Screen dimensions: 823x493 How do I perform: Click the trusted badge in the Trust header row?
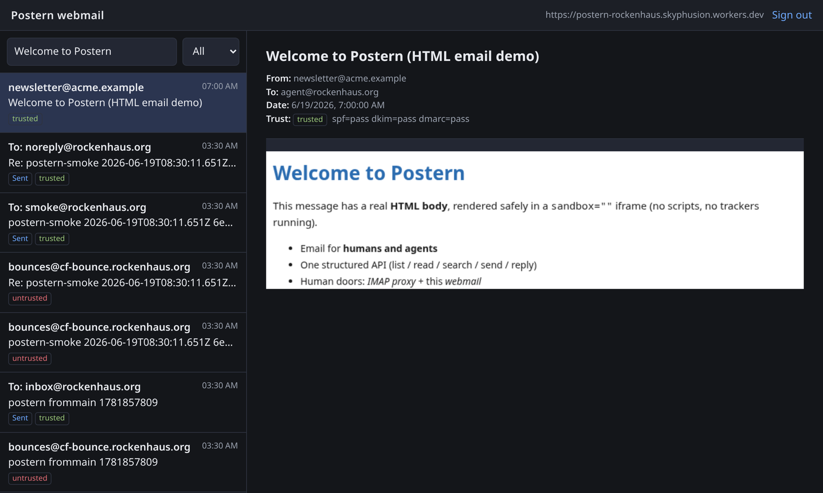click(310, 119)
